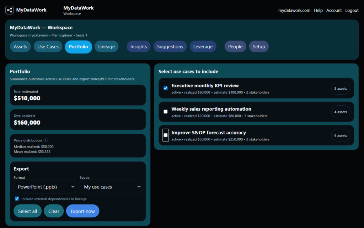This screenshot has height=228, width=364.
Task: Click the Median realized: $50,000 text
Action: [x=33, y=146]
